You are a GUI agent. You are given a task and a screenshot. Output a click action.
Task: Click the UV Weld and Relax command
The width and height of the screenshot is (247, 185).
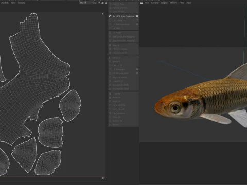[x=121, y=24]
